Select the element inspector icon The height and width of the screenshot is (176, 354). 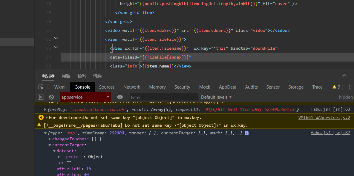(x=41, y=87)
